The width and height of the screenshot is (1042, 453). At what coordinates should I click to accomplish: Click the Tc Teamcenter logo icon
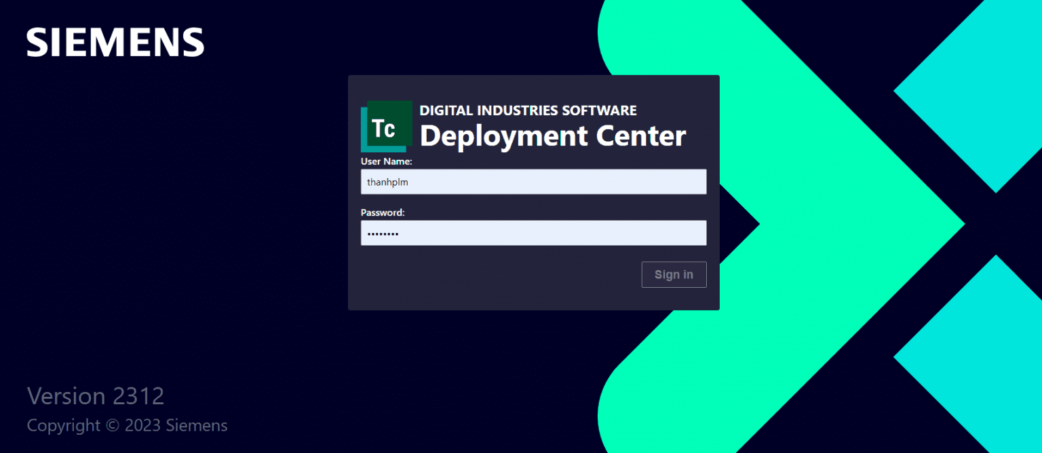coord(386,126)
